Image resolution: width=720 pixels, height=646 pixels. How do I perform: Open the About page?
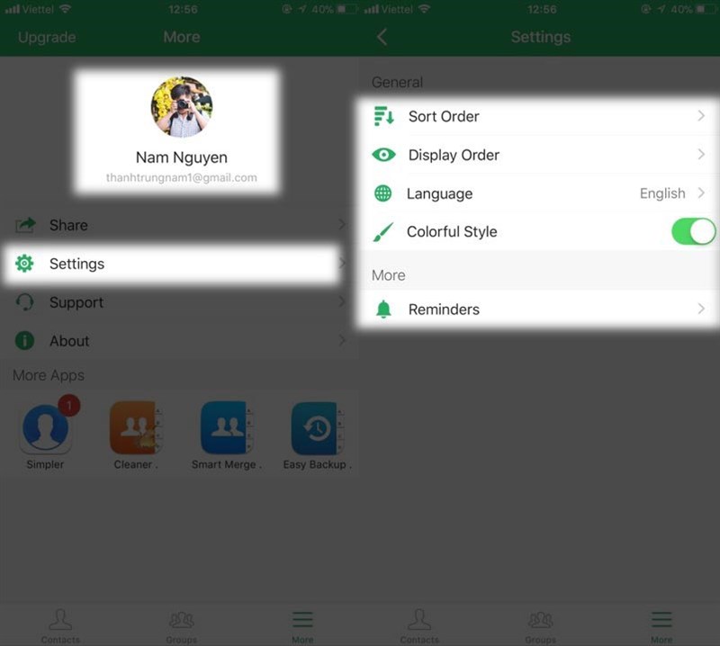point(67,341)
